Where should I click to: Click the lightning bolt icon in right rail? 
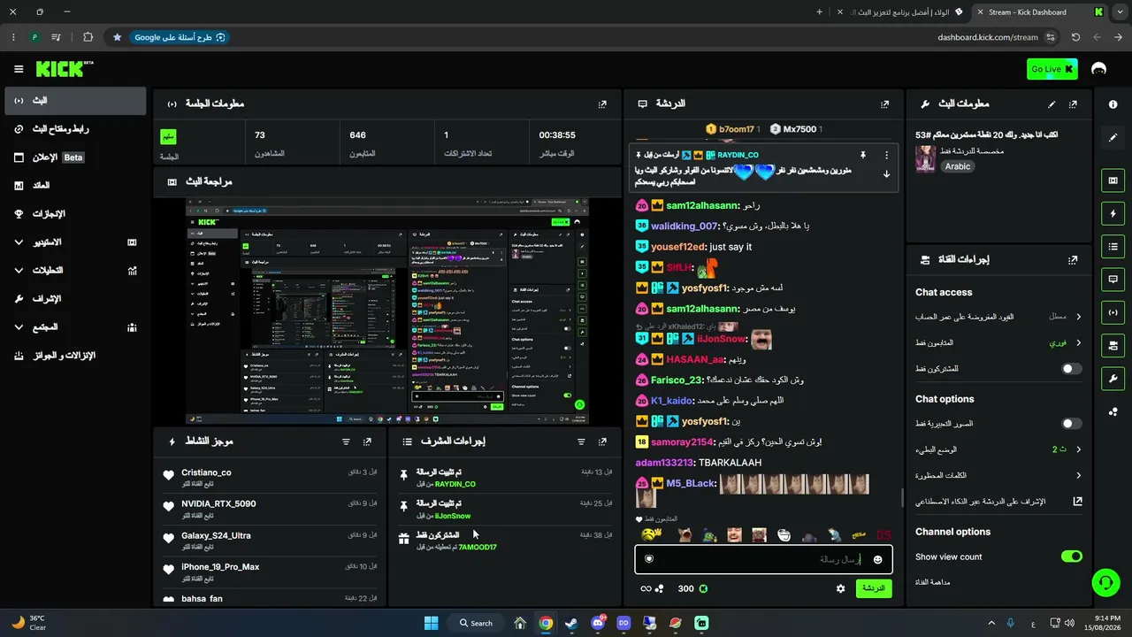tap(1113, 213)
